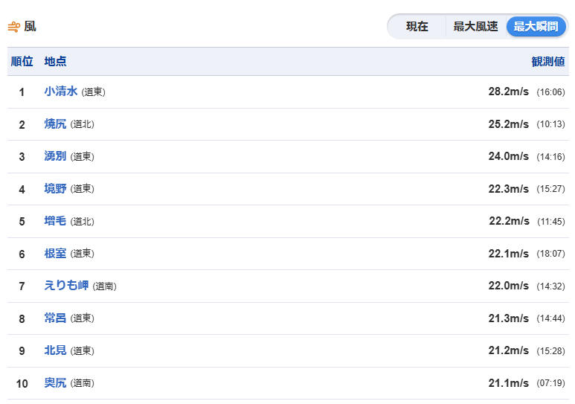Viewport: 575px width, 404px height.
Task: Open the 湧別 location link
Action: pos(55,156)
